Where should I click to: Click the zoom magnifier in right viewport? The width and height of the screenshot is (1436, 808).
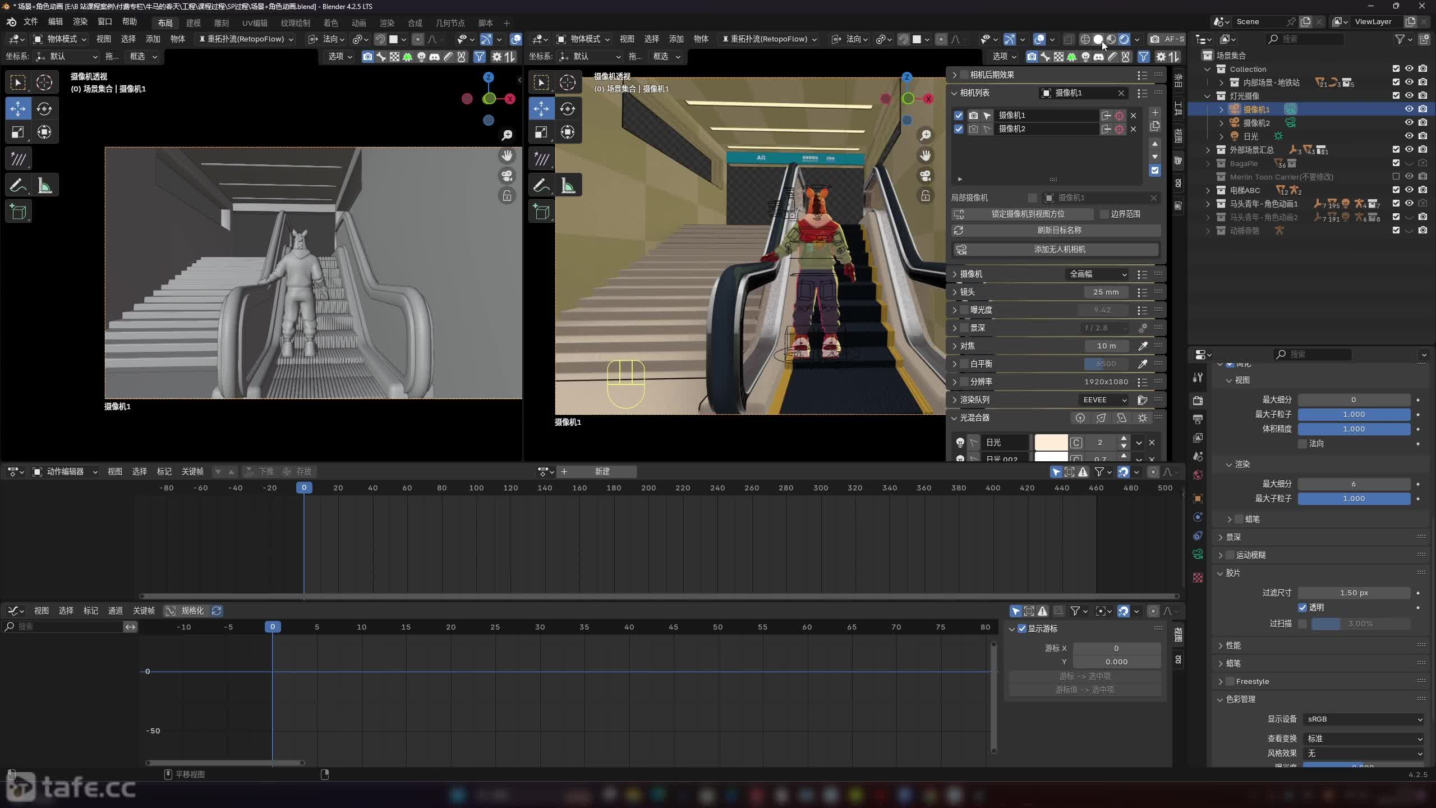coord(926,135)
